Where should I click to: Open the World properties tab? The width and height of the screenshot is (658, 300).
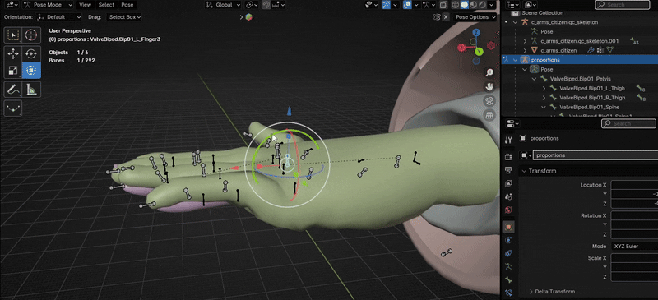(x=508, y=210)
